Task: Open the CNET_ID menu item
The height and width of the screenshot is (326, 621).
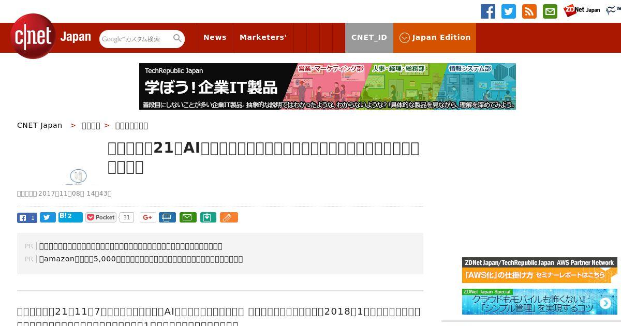Action: 369,37
